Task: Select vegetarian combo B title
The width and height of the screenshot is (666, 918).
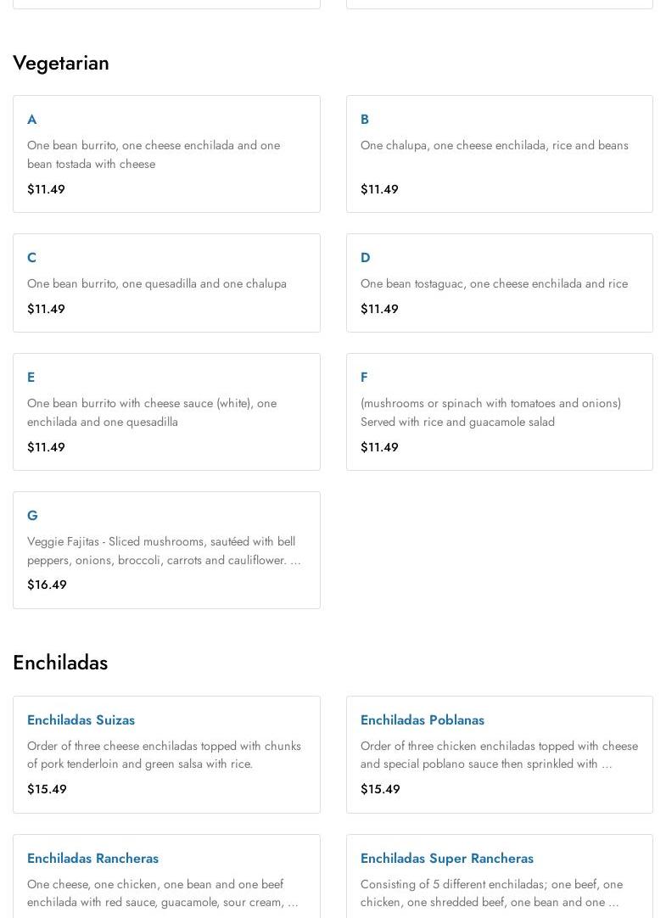Action: pyautogui.click(x=365, y=120)
